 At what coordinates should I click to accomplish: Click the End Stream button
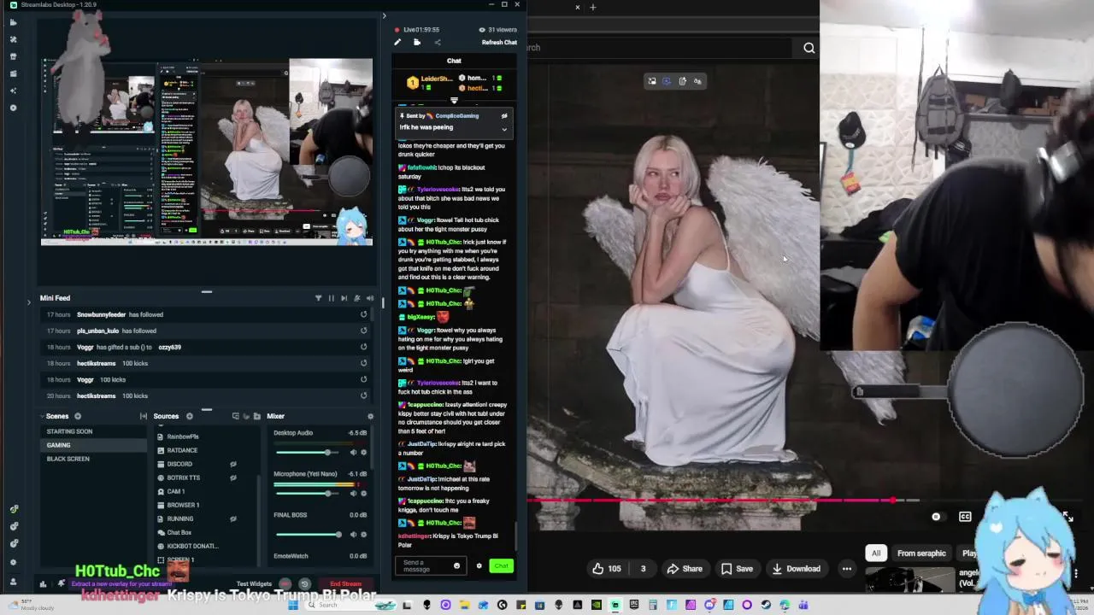pyautogui.click(x=345, y=584)
